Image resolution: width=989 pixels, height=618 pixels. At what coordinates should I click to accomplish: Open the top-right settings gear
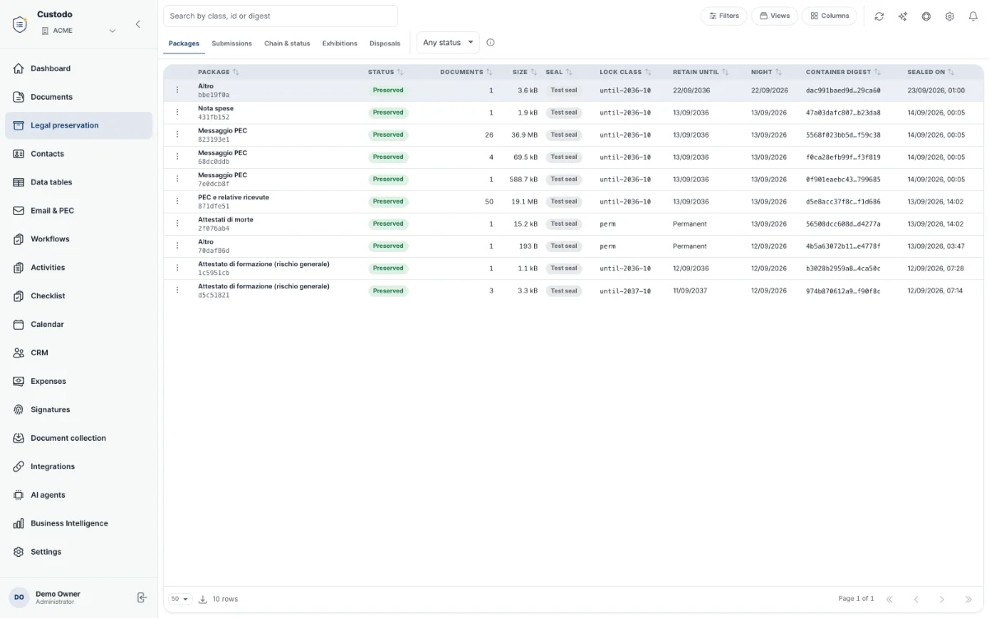(x=949, y=16)
